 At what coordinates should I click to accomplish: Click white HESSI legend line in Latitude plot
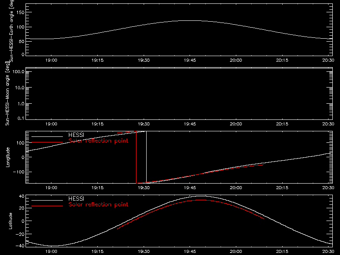point(47,200)
